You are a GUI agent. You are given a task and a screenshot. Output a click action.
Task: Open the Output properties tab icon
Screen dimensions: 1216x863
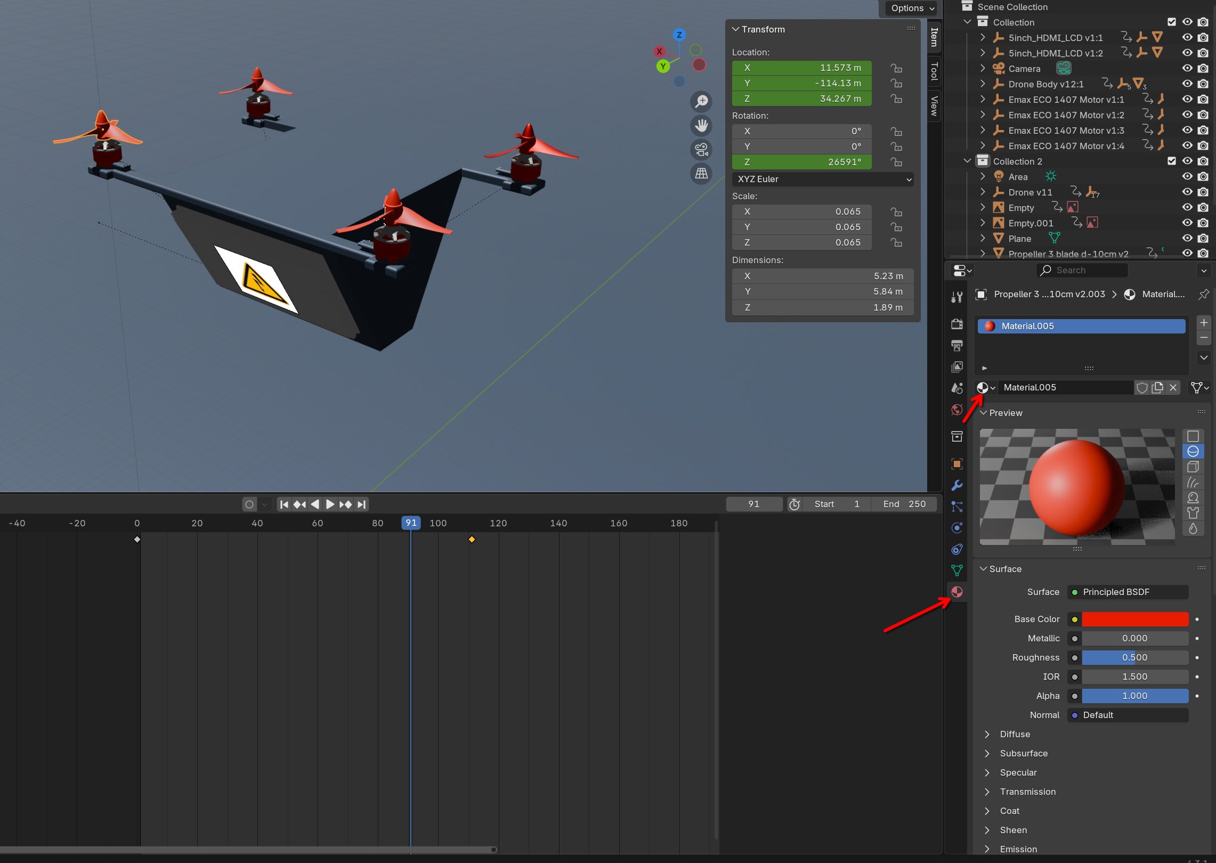click(957, 345)
